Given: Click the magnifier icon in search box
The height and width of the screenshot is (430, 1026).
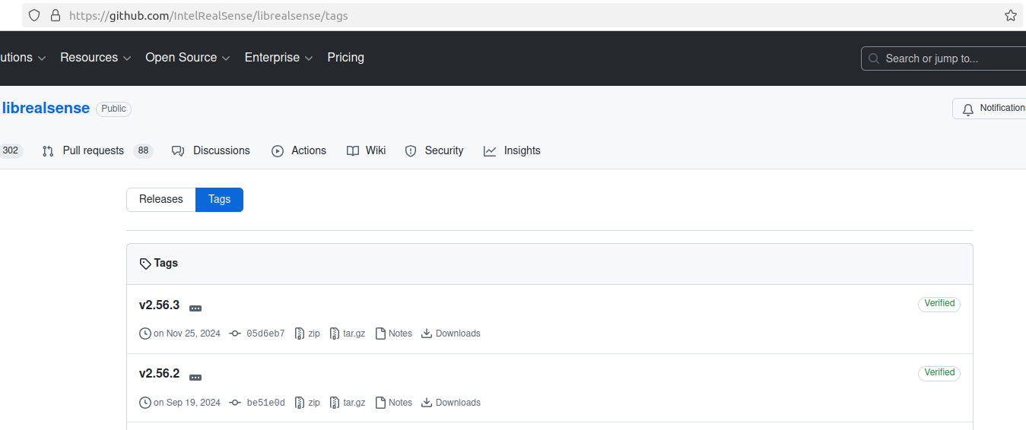Looking at the screenshot, I should coord(874,58).
